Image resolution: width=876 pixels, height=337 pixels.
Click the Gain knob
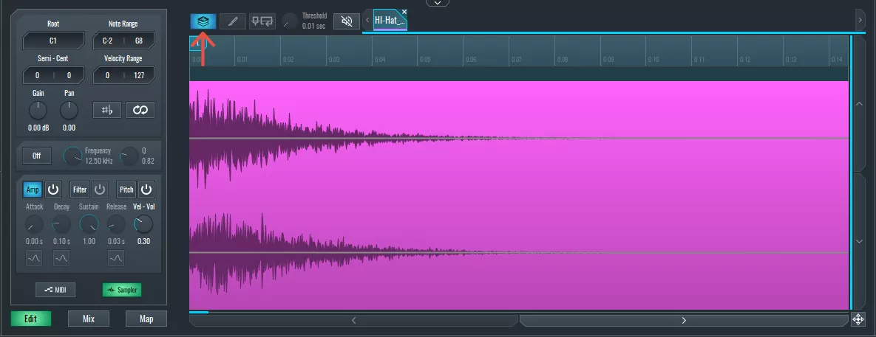[38, 111]
